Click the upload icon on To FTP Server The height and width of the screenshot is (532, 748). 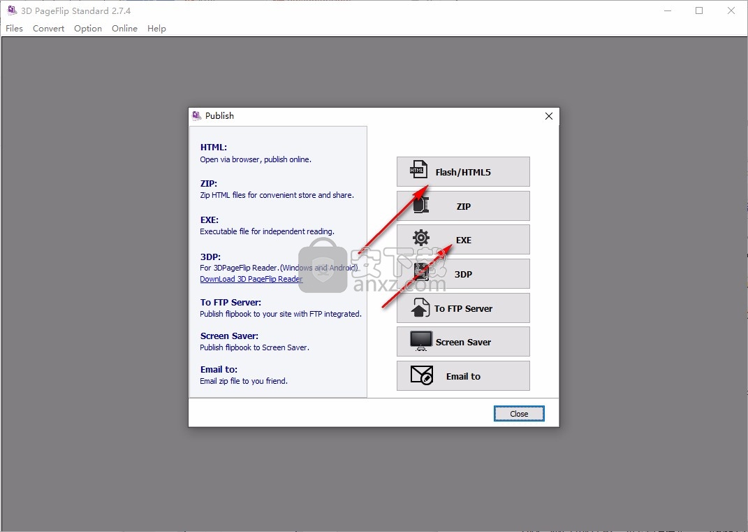point(420,308)
